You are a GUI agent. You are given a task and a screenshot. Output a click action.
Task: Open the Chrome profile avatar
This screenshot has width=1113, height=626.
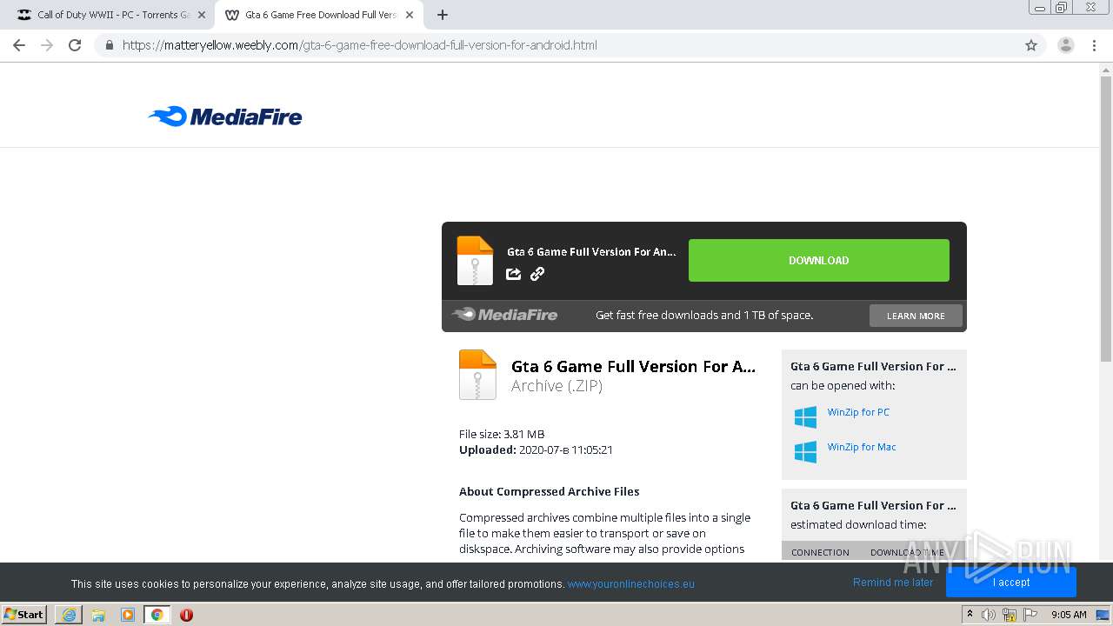point(1066,45)
